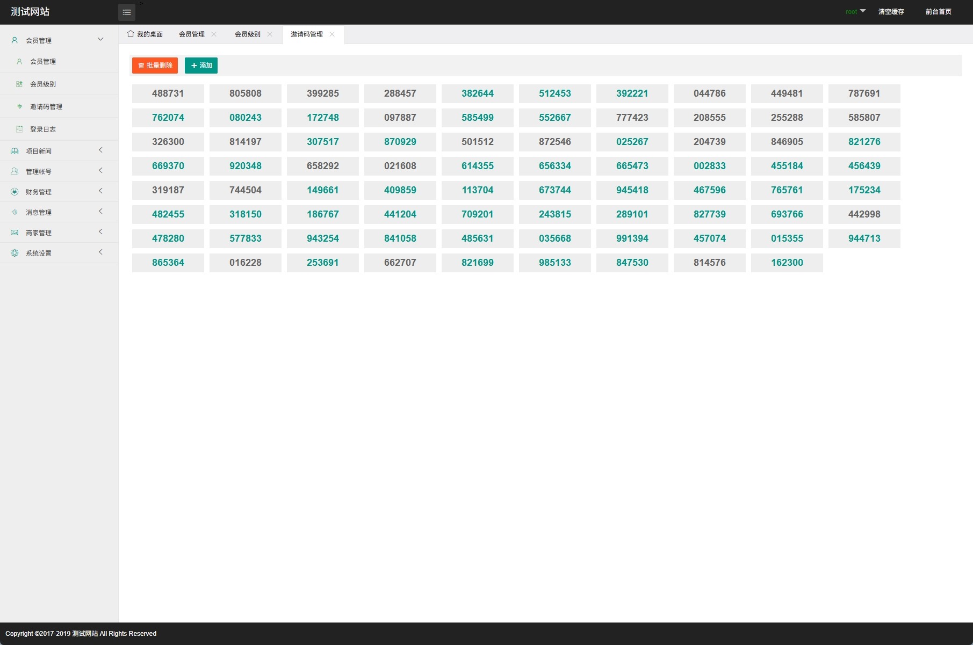Image resolution: width=973 pixels, height=645 pixels.
Task: Select invitation code 488731
Action: coord(168,93)
